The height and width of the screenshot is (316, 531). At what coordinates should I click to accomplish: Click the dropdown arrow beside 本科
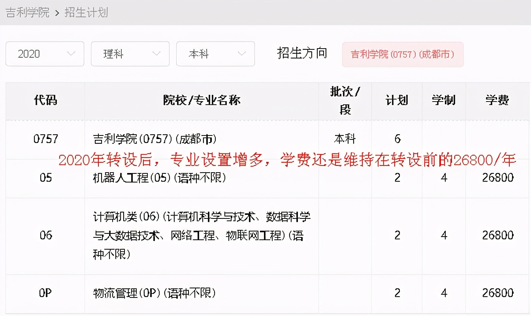pyautogui.click(x=241, y=54)
